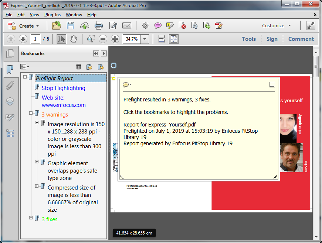Screen dimensions: 322x243
Task: Delete the selected bookmark with the trash icon
Action: coord(78,67)
